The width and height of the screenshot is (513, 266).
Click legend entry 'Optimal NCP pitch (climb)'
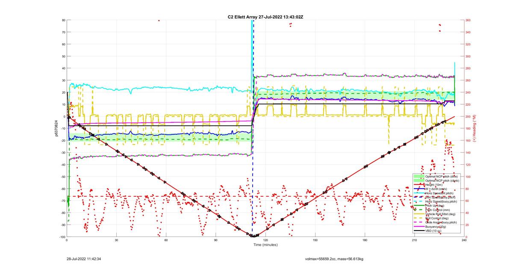click(442, 180)
